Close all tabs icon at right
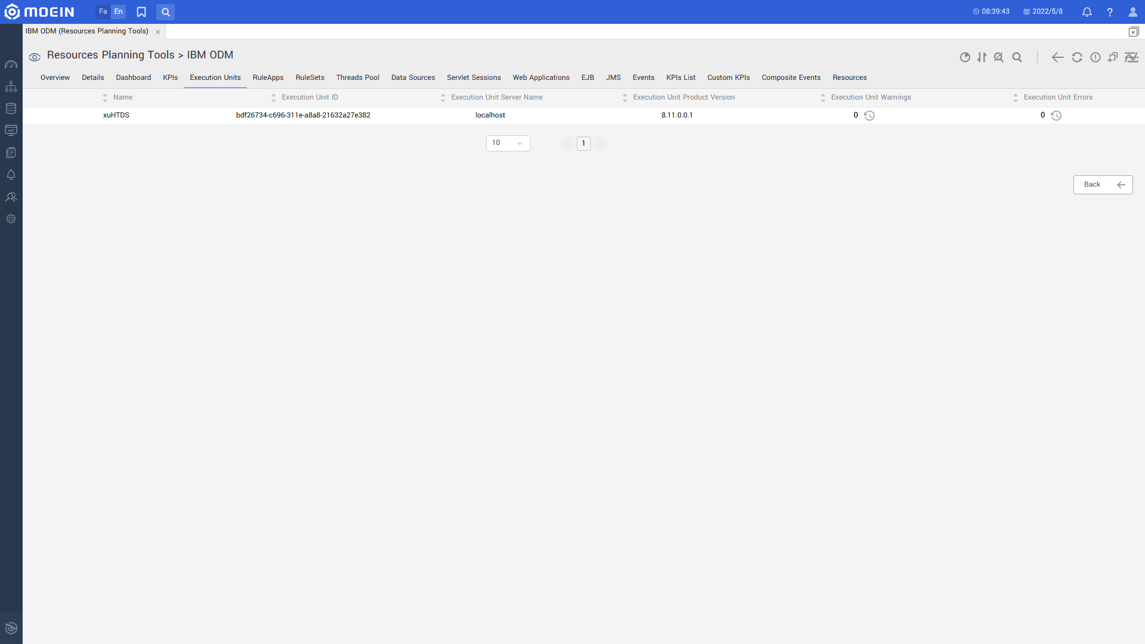Image resolution: width=1145 pixels, height=644 pixels. pos(1133,32)
